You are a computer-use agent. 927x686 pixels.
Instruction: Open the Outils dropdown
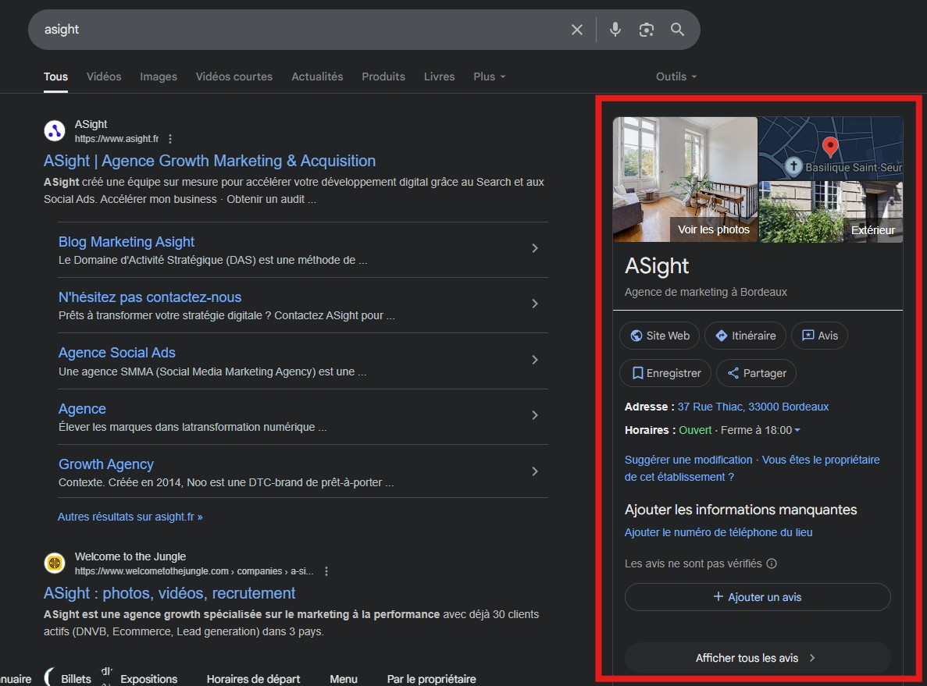pyautogui.click(x=676, y=76)
